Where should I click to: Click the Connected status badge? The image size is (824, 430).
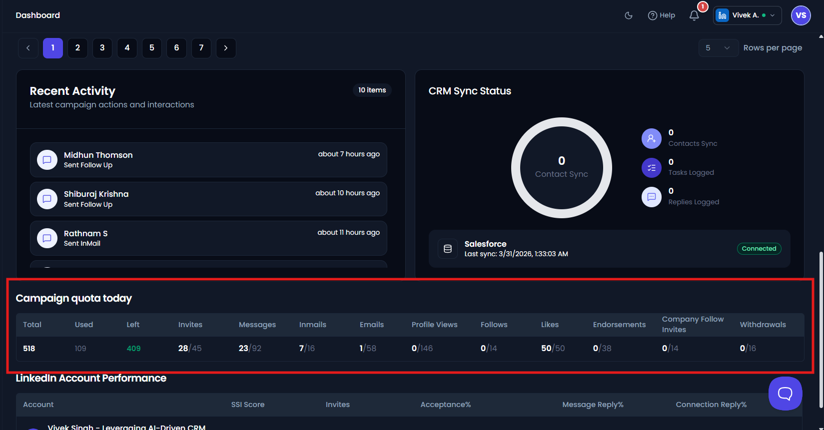[759, 249]
